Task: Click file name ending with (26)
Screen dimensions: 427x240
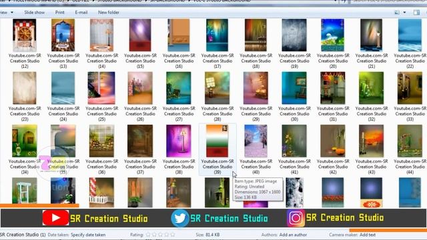Action: point(140,114)
